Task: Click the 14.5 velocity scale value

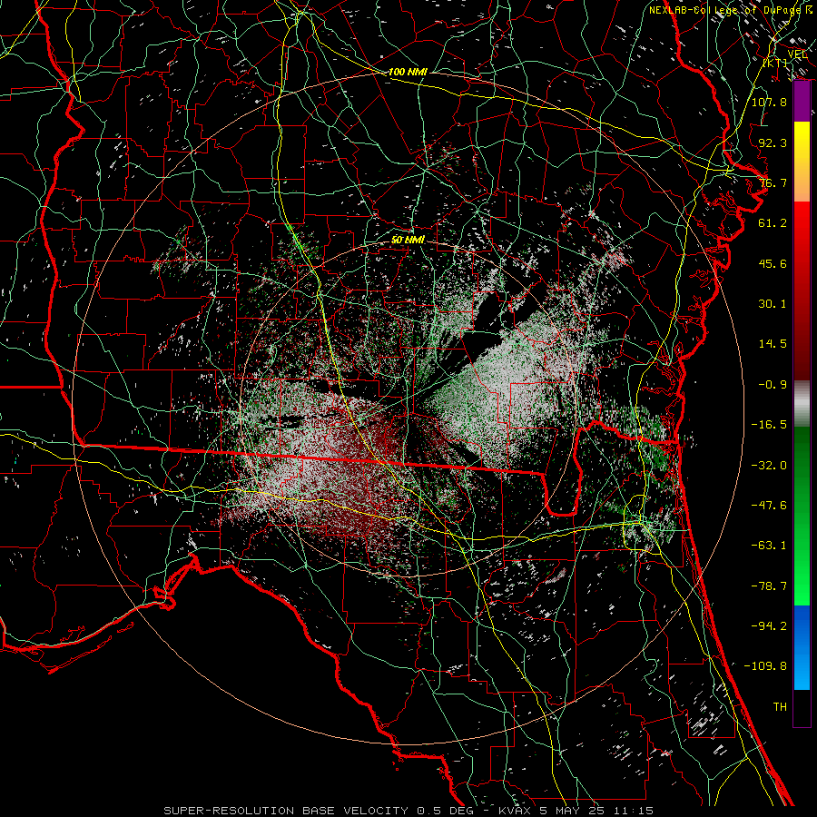Action: (773, 344)
